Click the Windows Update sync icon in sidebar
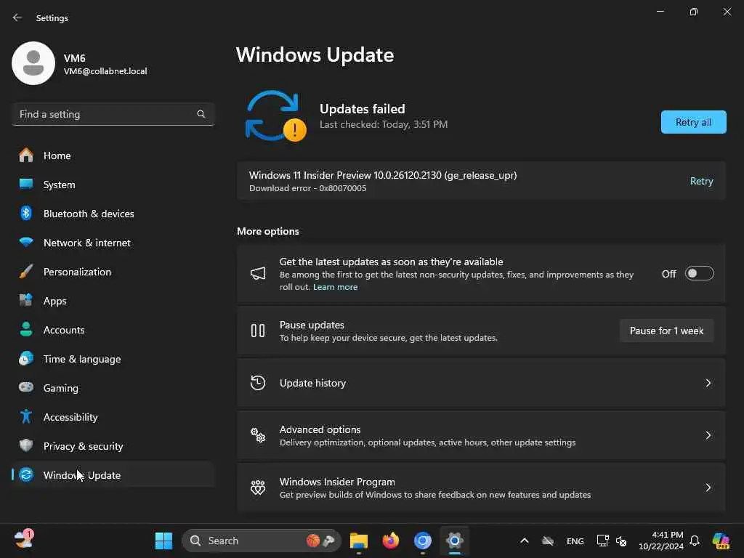744x558 pixels. [x=26, y=474]
